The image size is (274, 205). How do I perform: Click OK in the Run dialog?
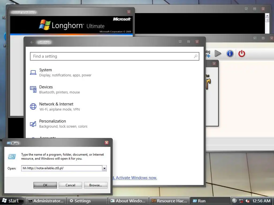[x=45, y=185]
